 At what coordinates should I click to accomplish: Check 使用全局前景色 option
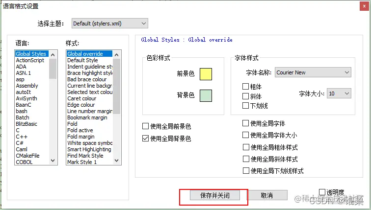point(145,126)
